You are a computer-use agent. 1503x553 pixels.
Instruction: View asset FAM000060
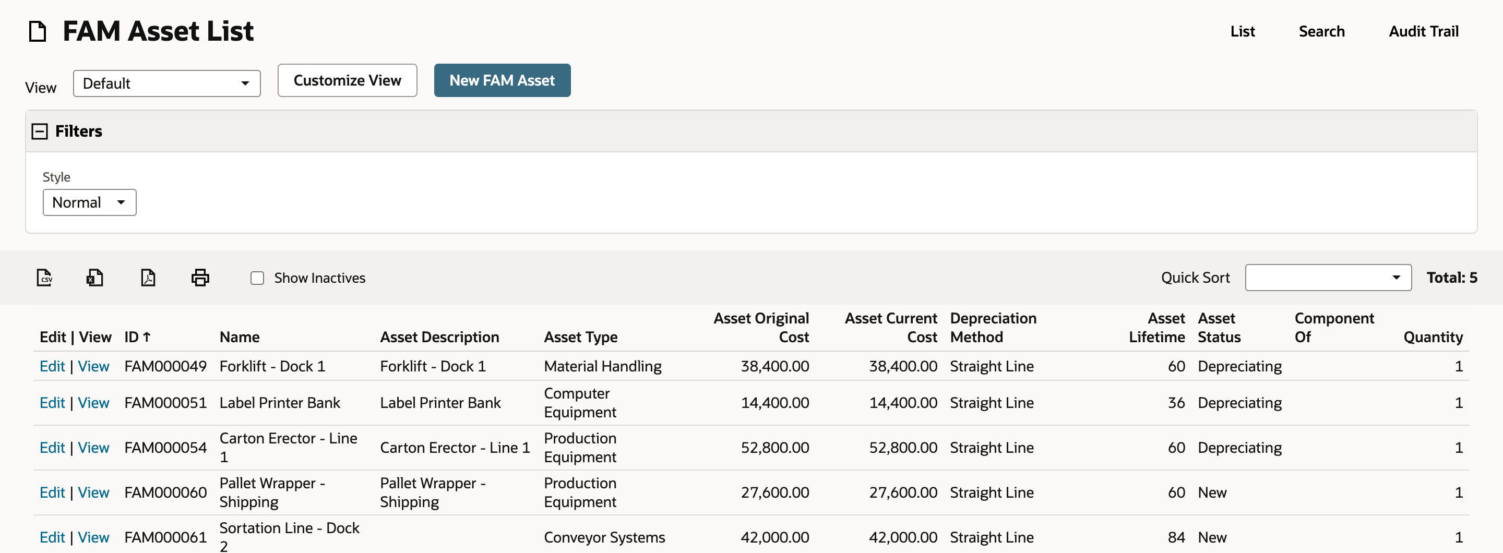tap(93, 493)
